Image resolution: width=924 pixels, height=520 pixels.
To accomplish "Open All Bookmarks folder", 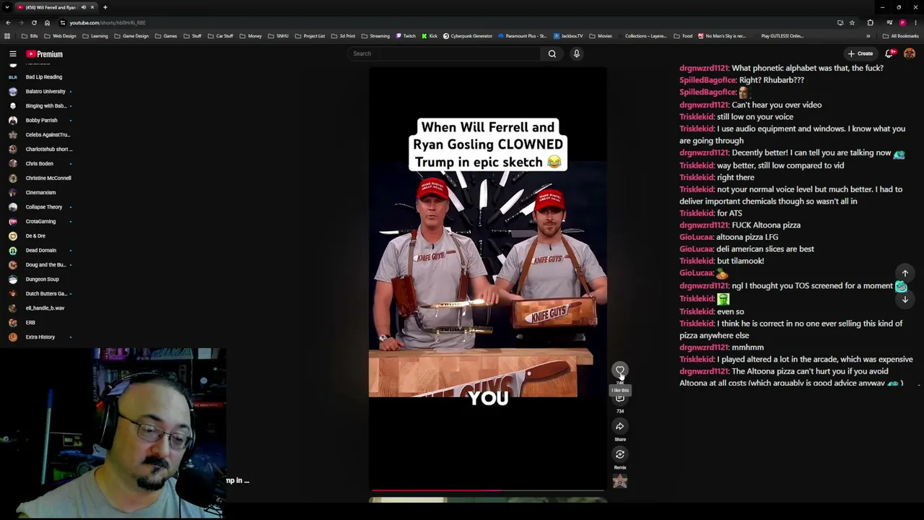I will point(901,36).
